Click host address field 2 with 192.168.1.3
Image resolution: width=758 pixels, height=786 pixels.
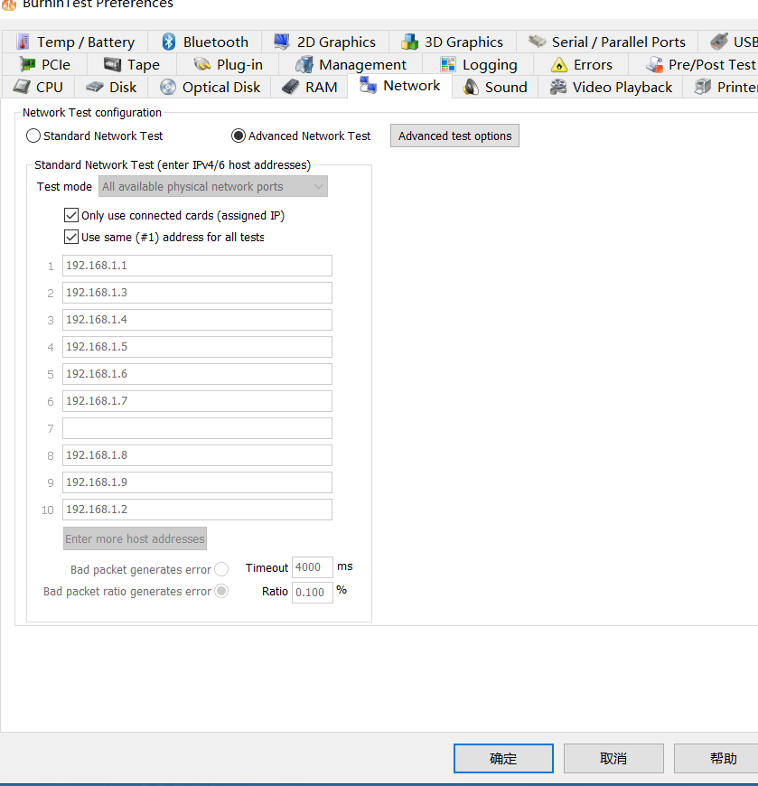pyautogui.click(x=197, y=293)
